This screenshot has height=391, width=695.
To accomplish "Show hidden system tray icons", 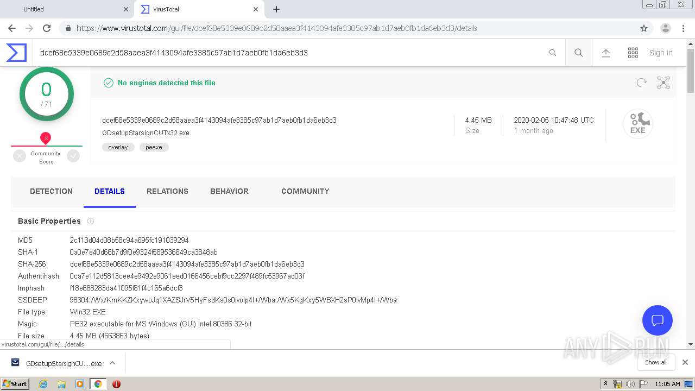I will coord(605,384).
